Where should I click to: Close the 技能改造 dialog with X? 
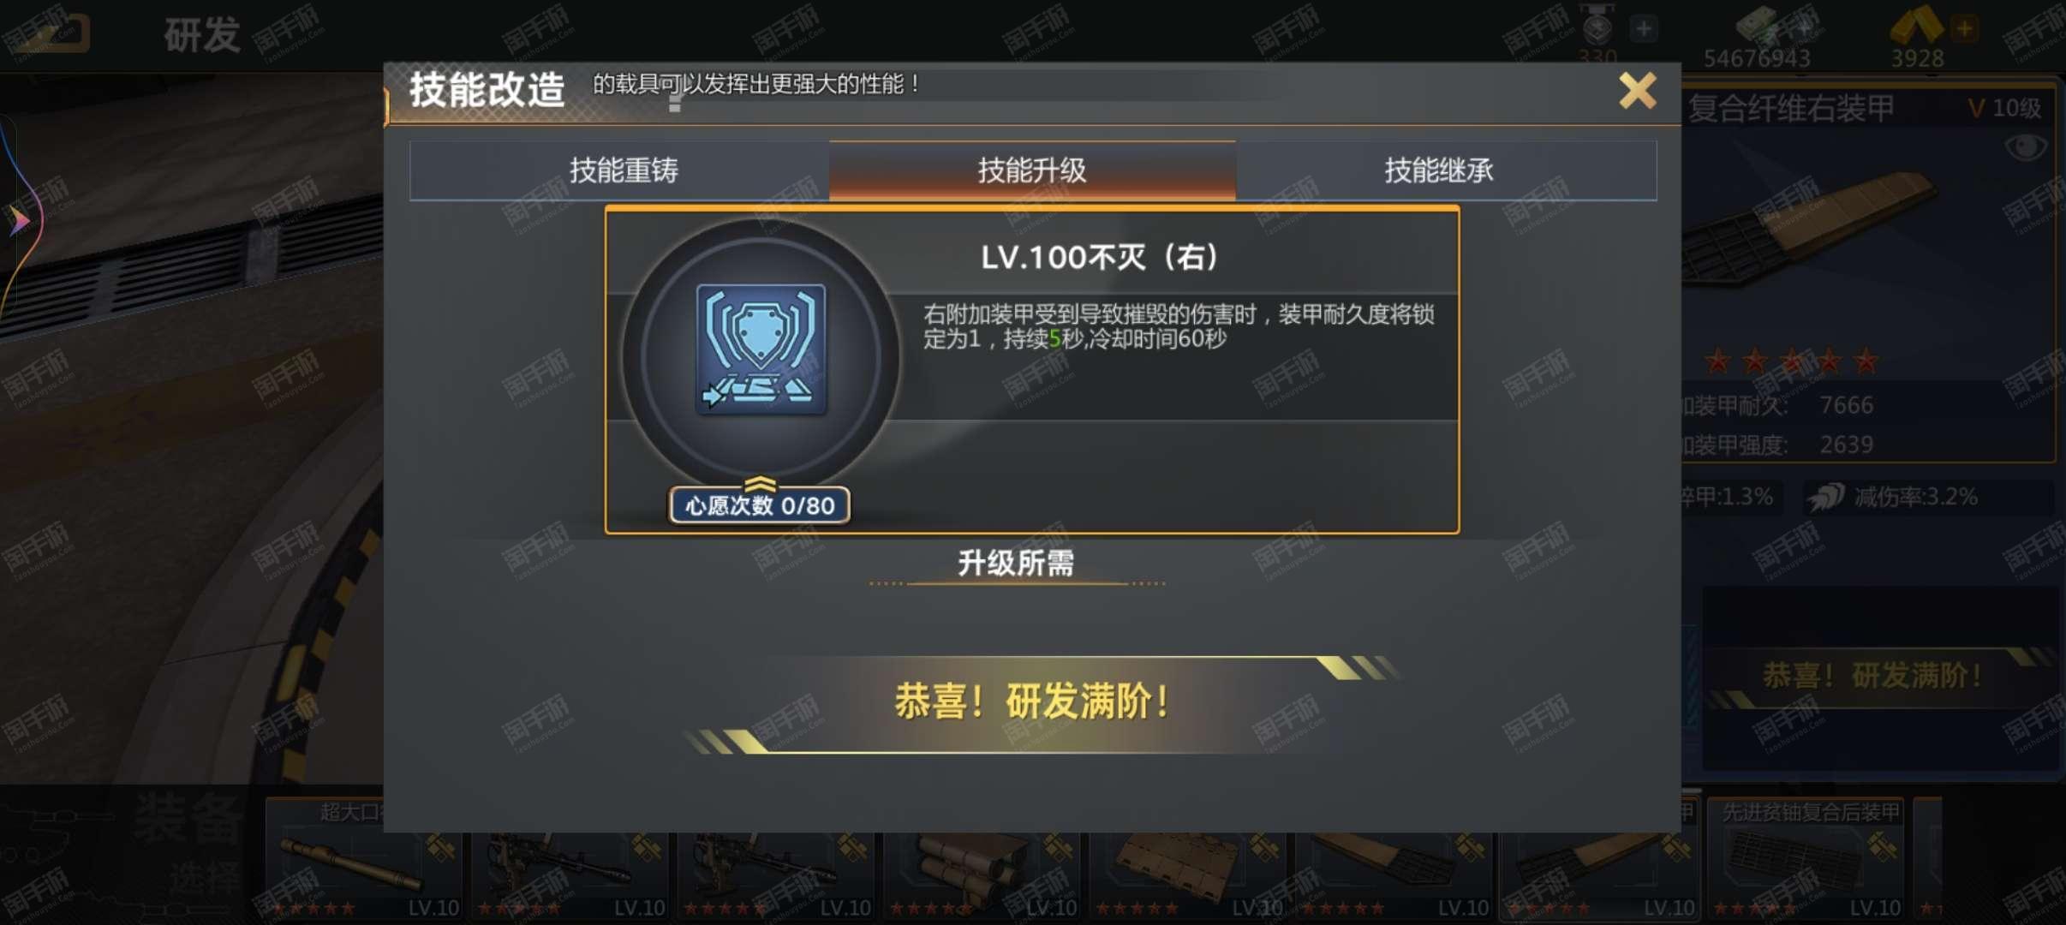(1637, 90)
